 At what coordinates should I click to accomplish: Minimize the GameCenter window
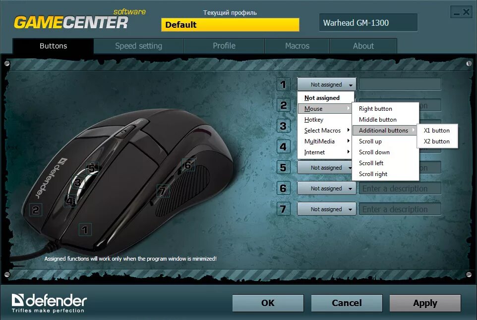[x=456, y=12]
